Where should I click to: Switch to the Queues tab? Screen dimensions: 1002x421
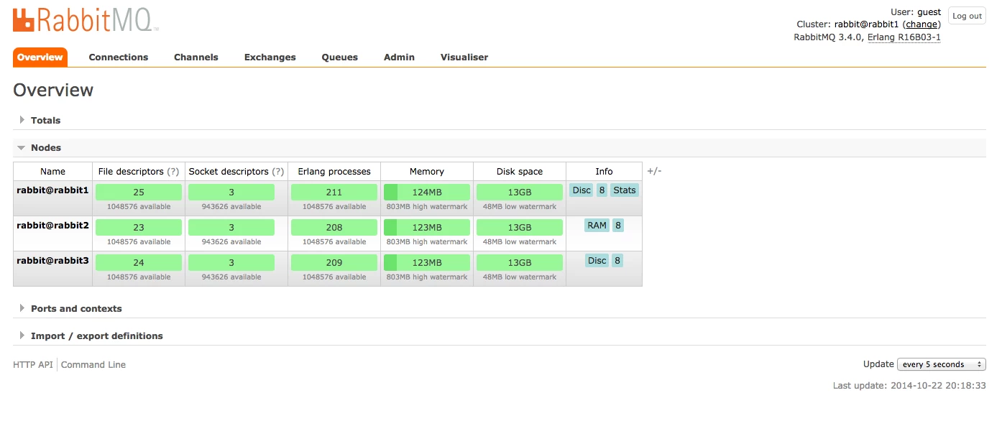(x=339, y=57)
